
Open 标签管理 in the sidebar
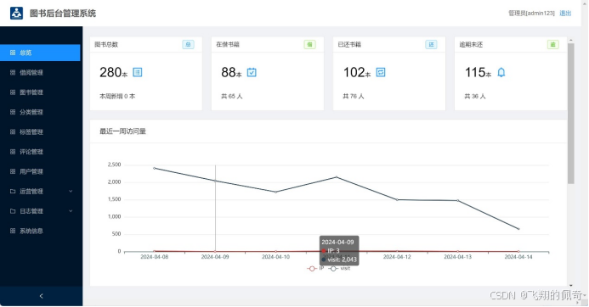point(40,132)
